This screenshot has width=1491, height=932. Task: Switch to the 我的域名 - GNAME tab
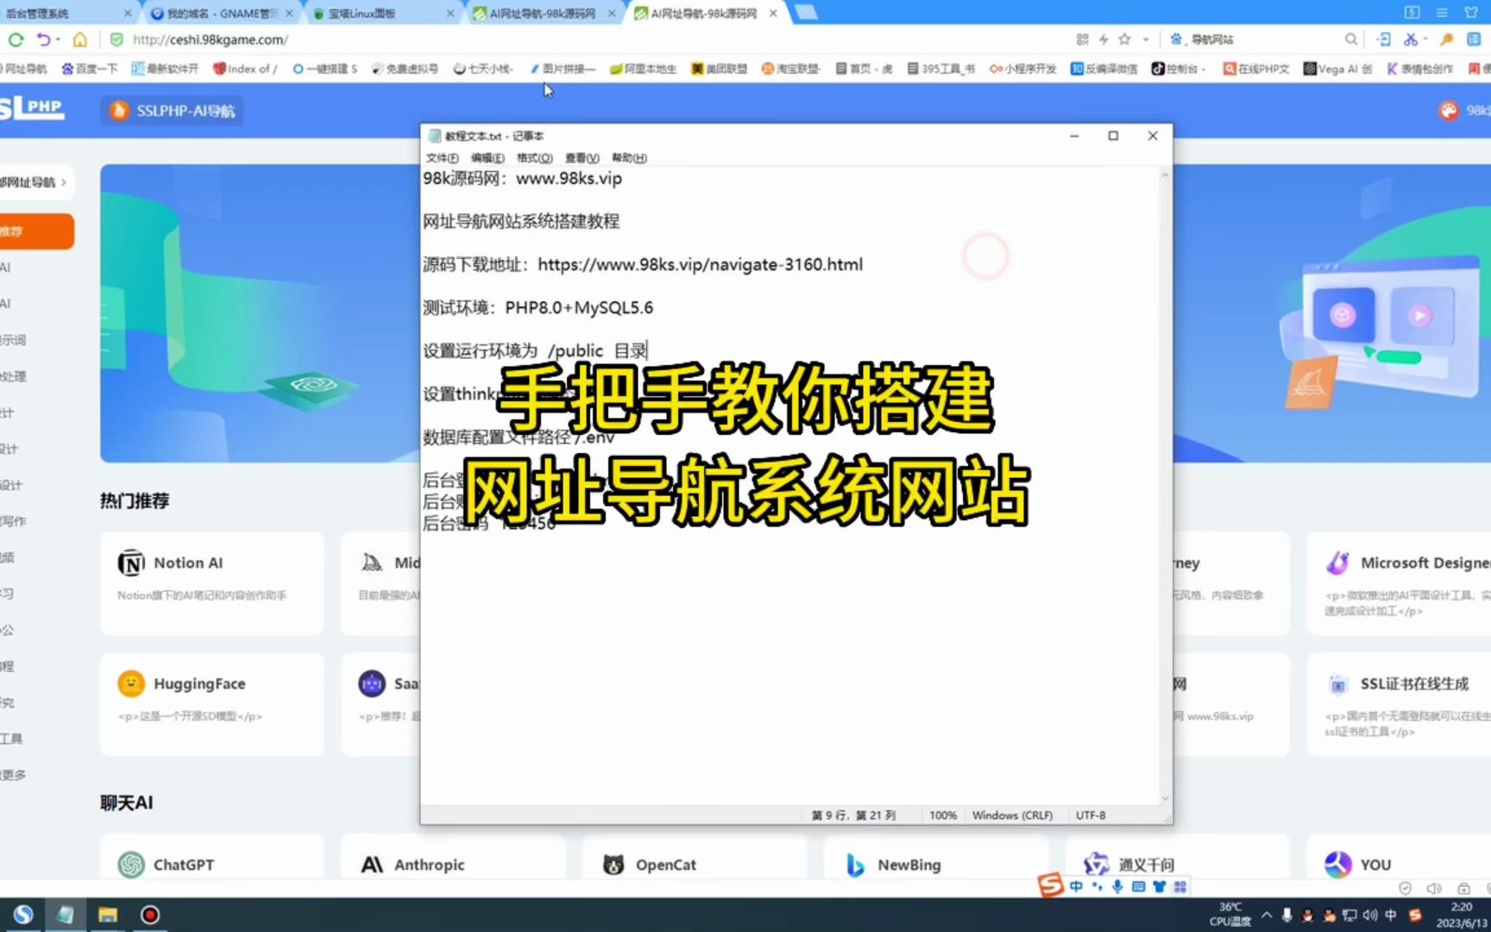[221, 13]
